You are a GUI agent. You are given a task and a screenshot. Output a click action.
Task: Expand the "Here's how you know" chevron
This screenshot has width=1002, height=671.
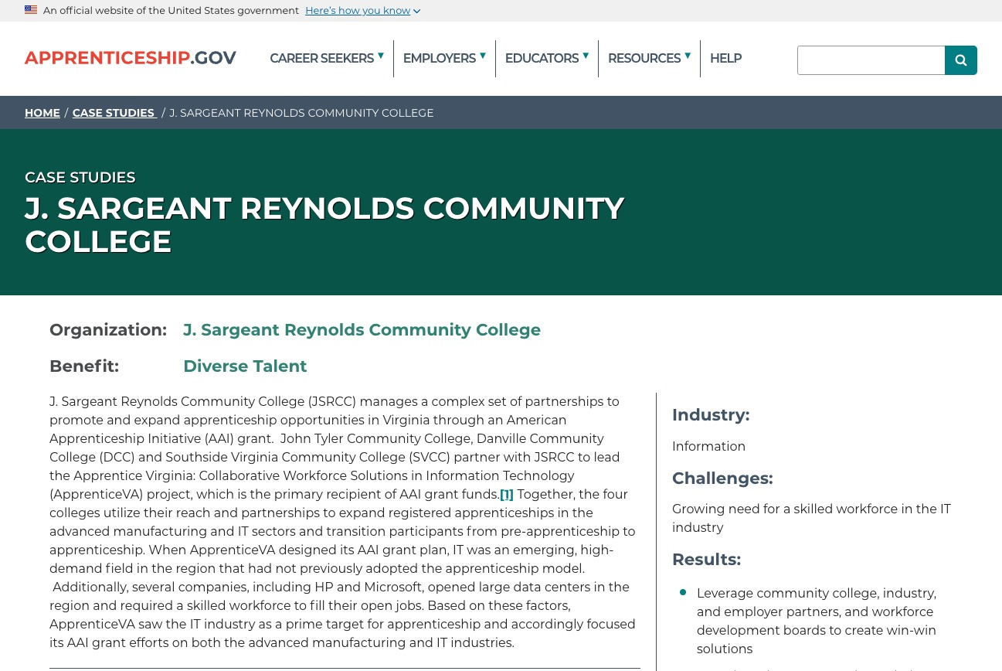416,11
